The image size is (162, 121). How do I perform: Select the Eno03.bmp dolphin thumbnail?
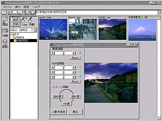pos(83,29)
